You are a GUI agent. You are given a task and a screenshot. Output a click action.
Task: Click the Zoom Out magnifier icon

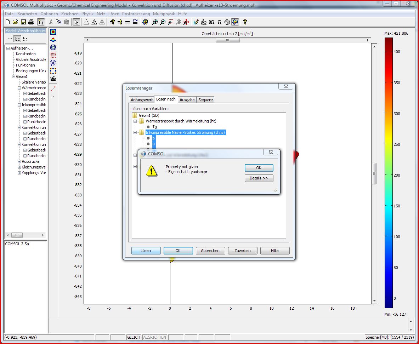tap(163, 22)
